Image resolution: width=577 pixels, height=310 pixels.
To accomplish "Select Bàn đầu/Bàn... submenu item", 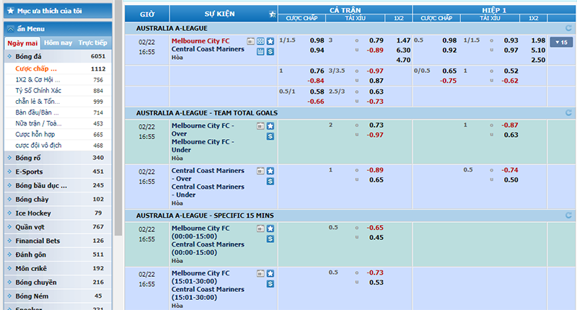I will point(58,112).
